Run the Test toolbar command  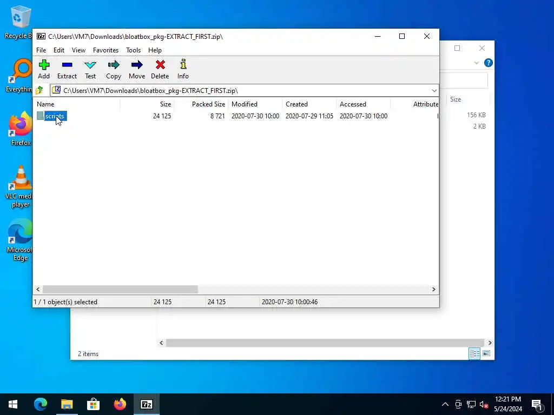point(90,69)
